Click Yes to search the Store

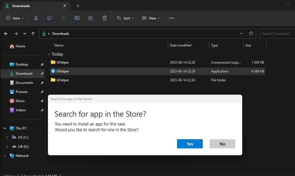point(190,144)
